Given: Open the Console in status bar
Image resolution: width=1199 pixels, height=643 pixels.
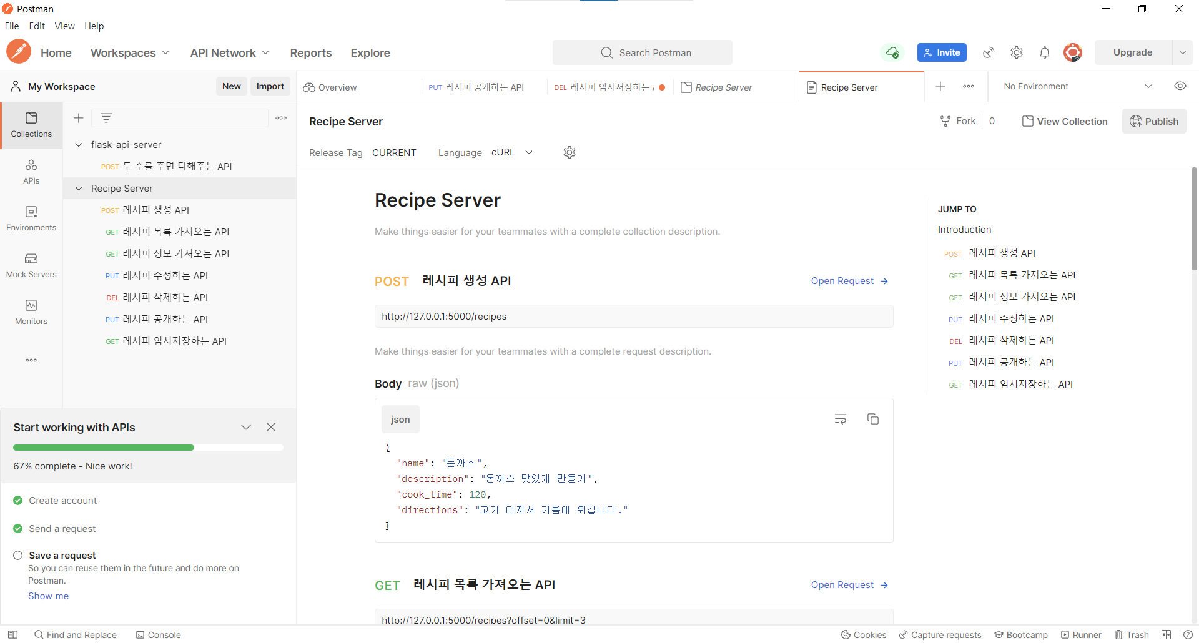Looking at the screenshot, I should click(159, 634).
